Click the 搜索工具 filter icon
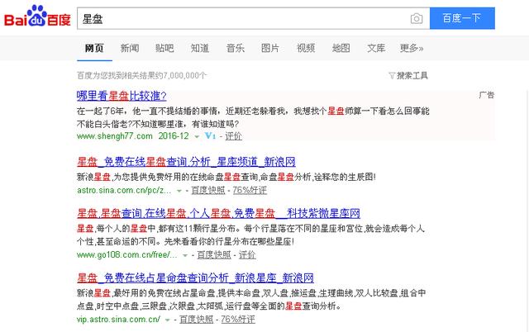The image size is (529, 332). [x=392, y=75]
